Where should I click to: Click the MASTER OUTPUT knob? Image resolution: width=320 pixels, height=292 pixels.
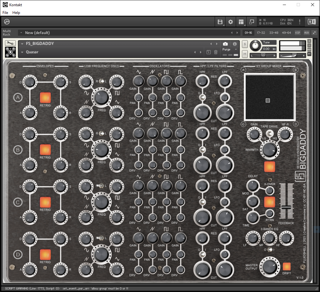pyautogui.click(x=270, y=267)
